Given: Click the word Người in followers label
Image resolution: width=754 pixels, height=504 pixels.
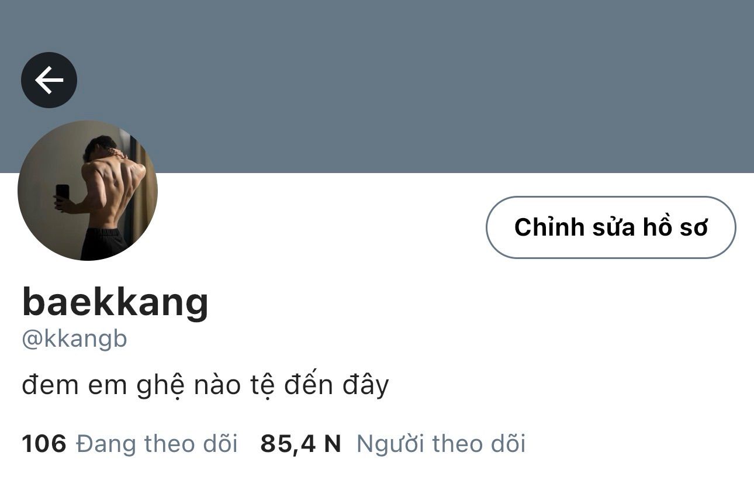Looking at the screenshot, I should (x=391, y=445).
